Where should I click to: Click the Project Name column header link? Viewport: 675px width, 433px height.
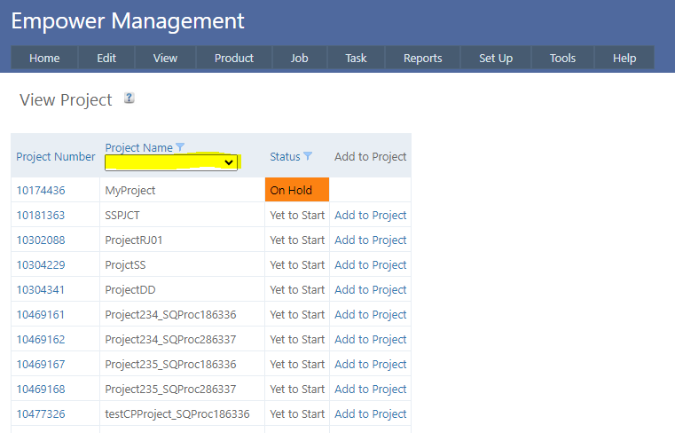(138, 147)
